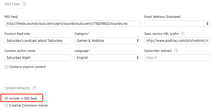Focus the Custom author name field
This screenshot has width=214, height=111.
38,58
